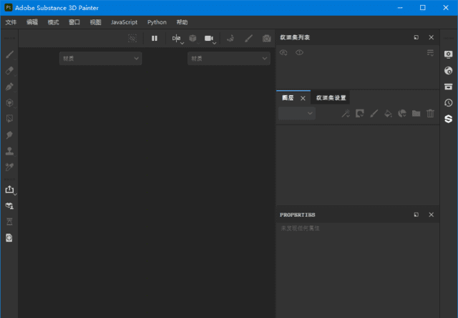
Task: Toggle the pause rendering button
Action: click(x=155, y=38)
